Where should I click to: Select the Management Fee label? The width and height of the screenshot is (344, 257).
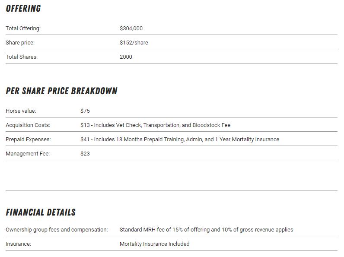click(x=28, y=154)
